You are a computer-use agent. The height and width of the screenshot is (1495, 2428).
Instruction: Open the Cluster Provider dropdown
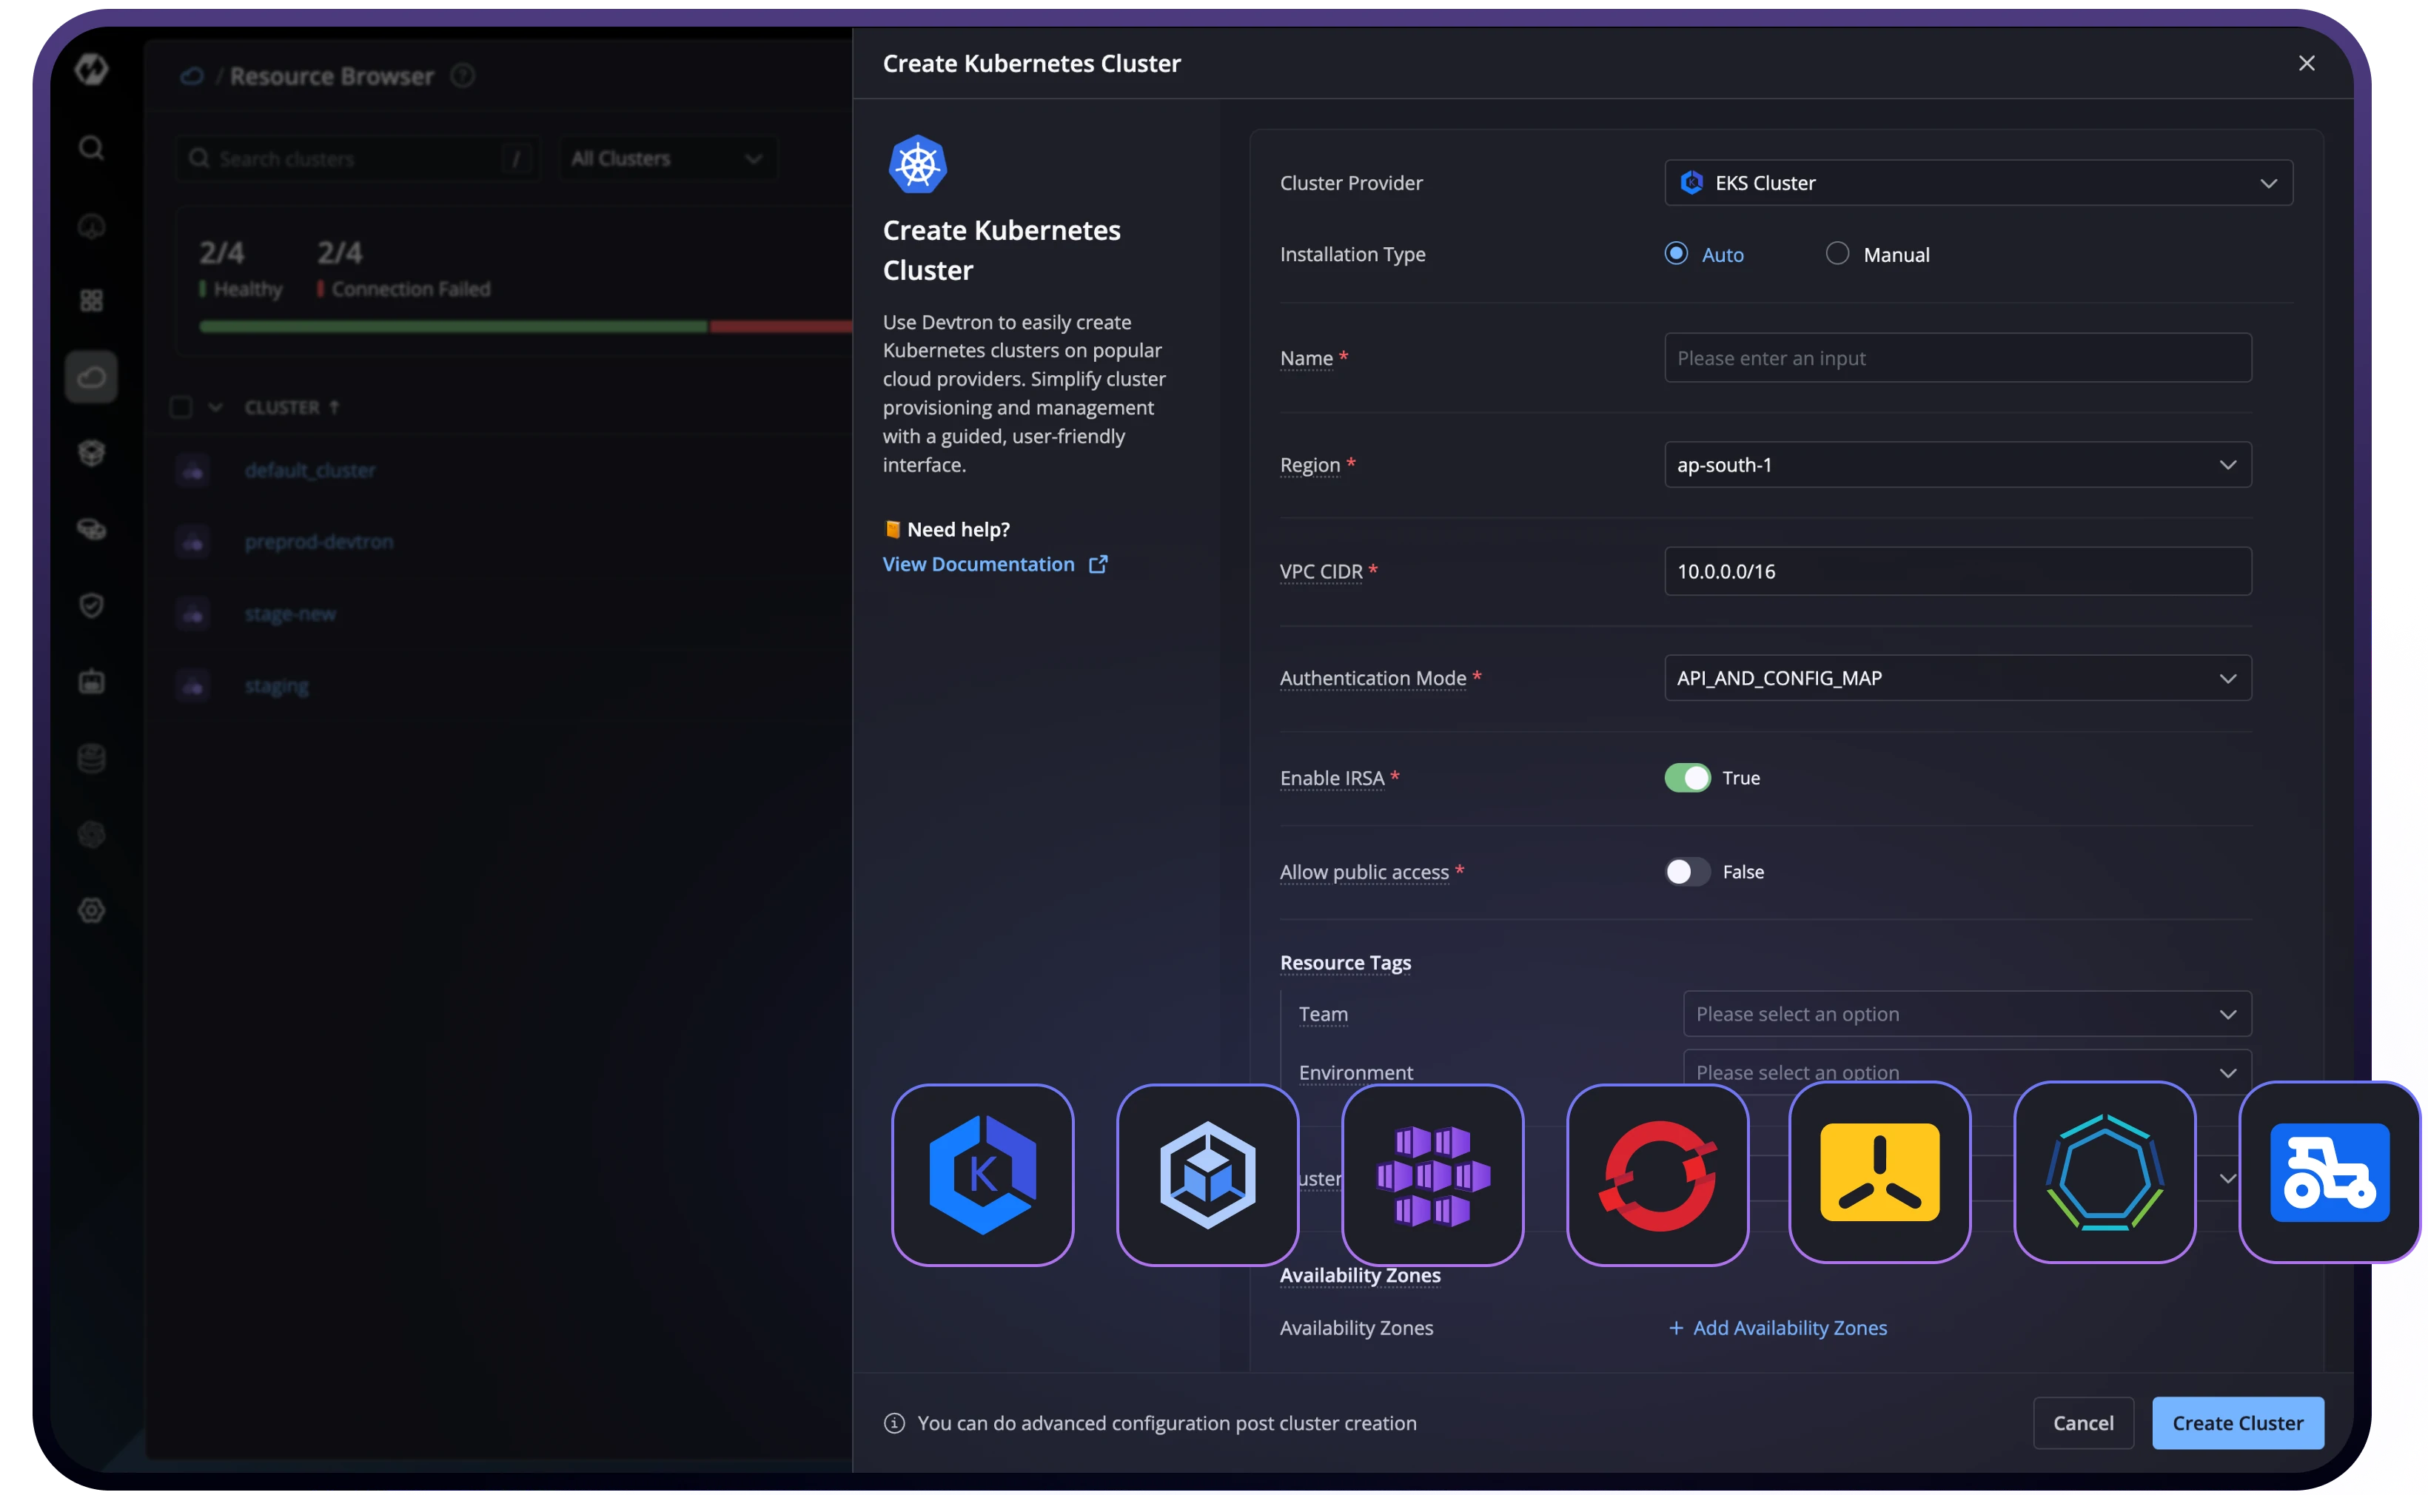pyautogui.click(x=1978, y=183)
